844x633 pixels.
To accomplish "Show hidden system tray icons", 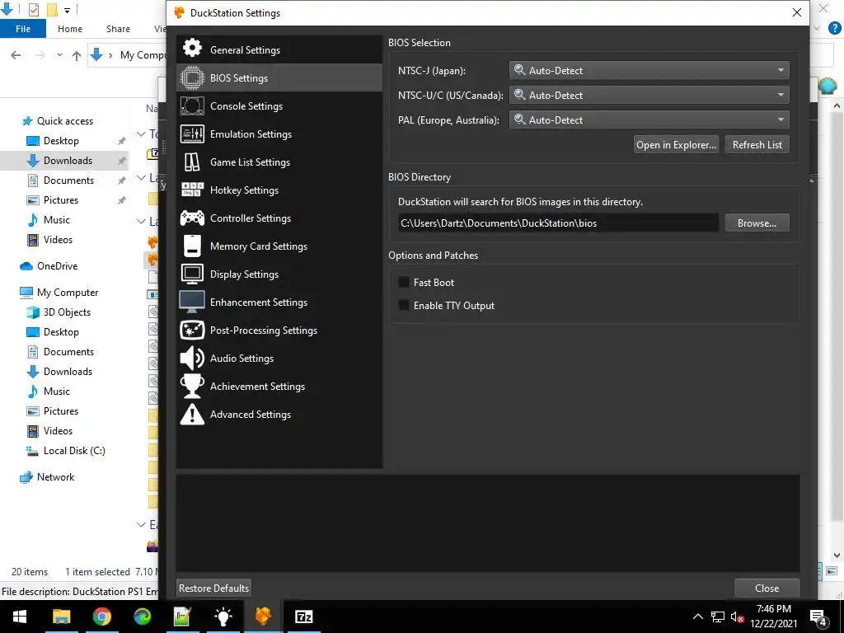I will point(697,617).
